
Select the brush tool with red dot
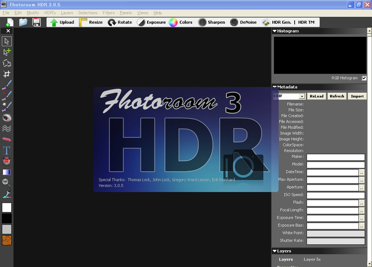click(x=7, y=96)
